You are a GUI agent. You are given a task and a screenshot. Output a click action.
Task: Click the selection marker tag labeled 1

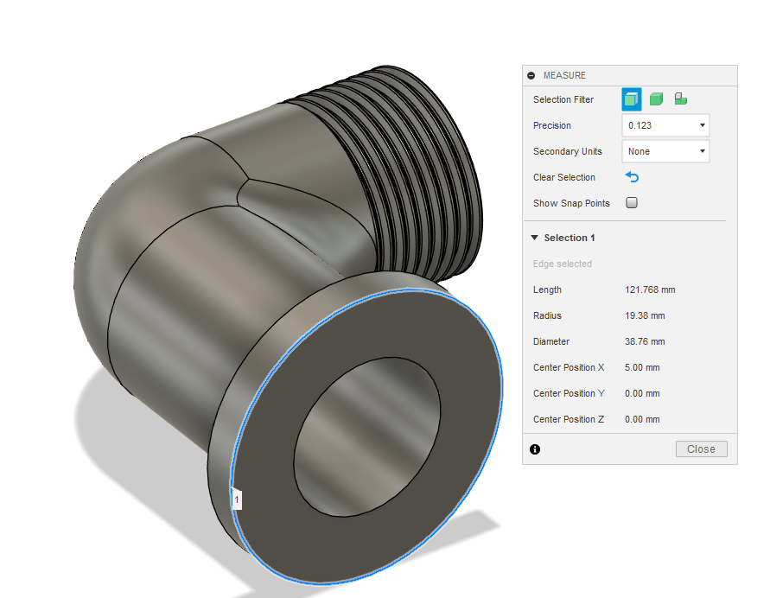coord(237,499)
